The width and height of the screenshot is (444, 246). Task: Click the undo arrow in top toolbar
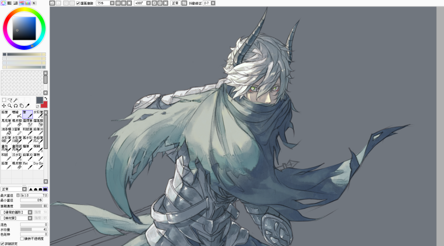click(52, 3)
